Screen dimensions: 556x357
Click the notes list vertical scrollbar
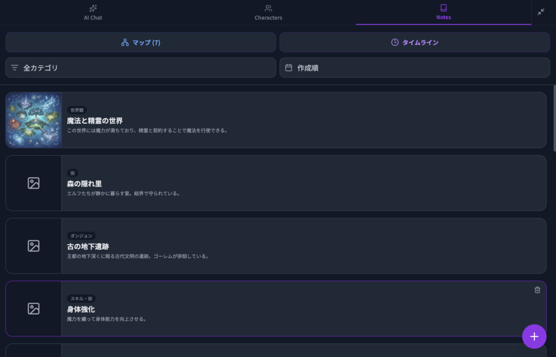coord(554,117)
